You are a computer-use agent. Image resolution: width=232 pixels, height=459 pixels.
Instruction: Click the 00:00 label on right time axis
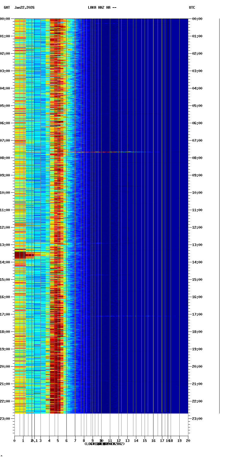[x=197, y=19]
